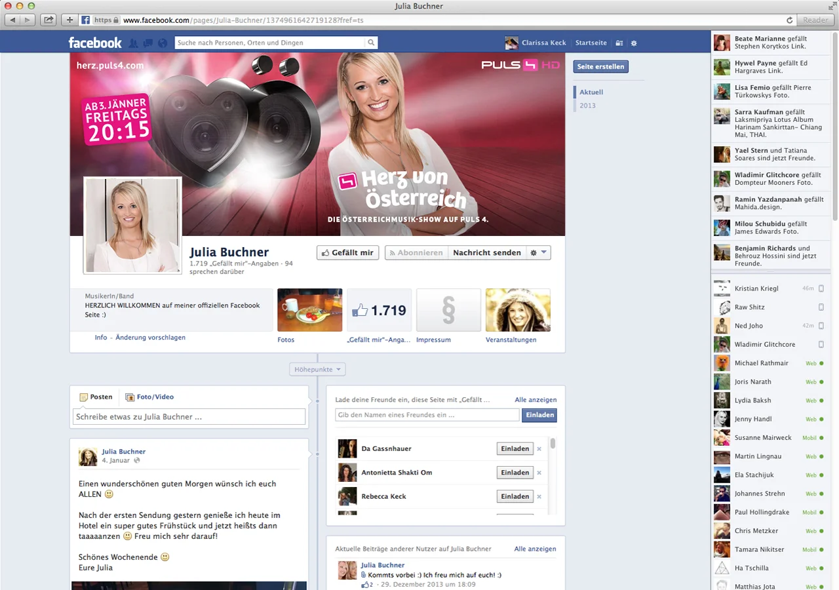Open a chat with Kristian Kriegl
The image size is (839, 590).
[770, 288]
